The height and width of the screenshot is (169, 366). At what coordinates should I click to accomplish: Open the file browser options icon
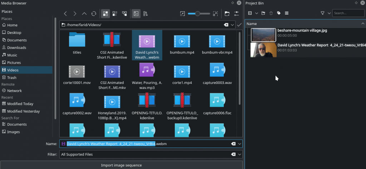pyautogui.click(x=237, y=14)
